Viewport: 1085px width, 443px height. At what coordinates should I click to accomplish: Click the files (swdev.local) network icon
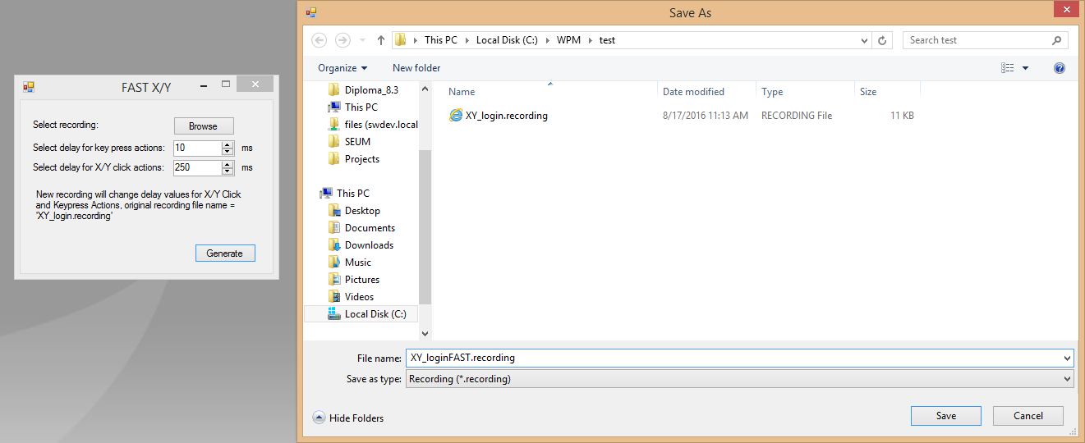click(334, 124)
